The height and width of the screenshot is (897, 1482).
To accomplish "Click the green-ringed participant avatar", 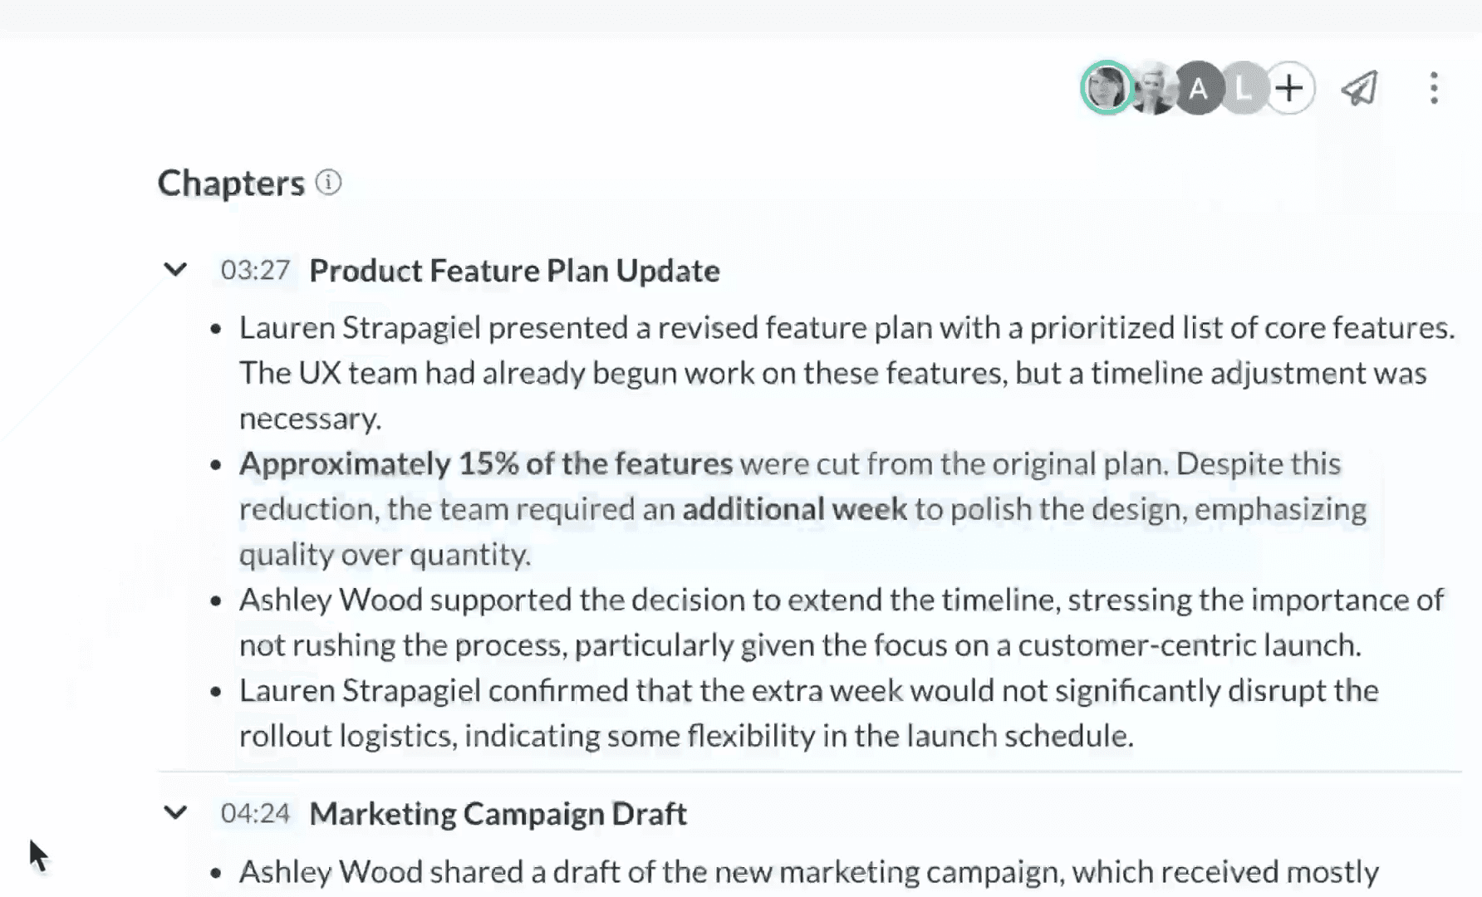I will (1107, 87).
